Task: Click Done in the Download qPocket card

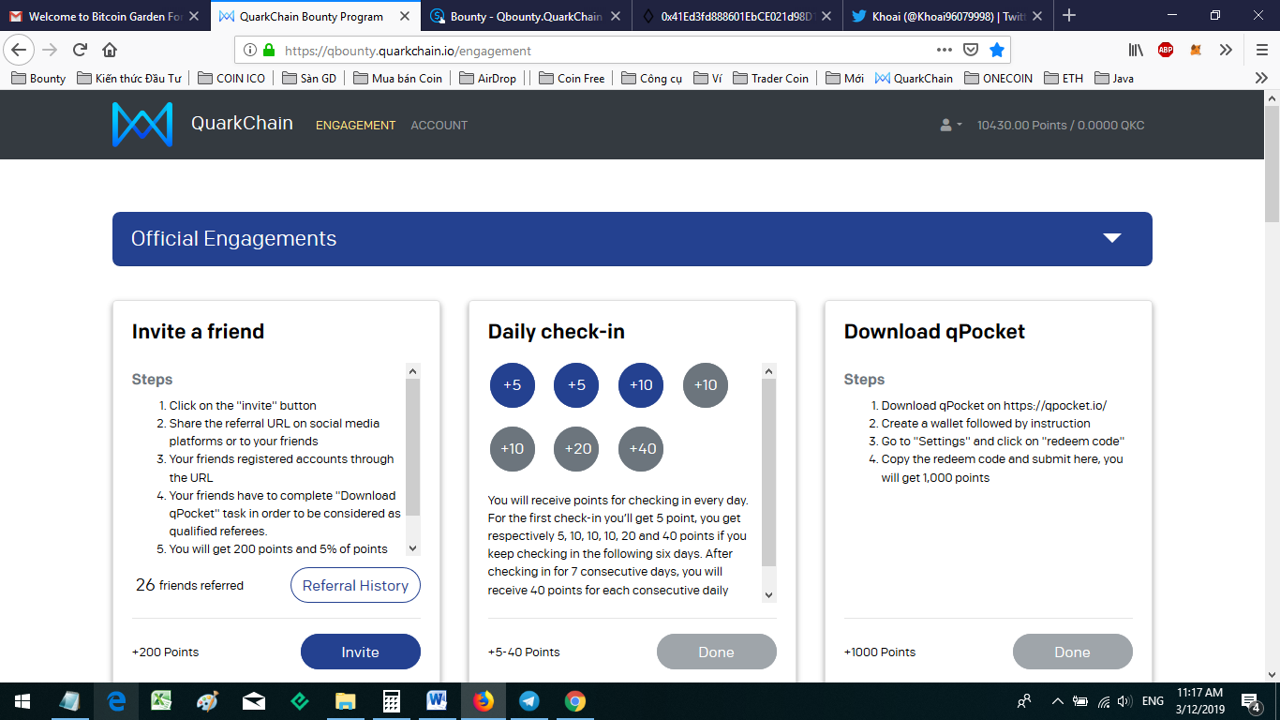Action: pyautogui.click(x=1073, y=652)
